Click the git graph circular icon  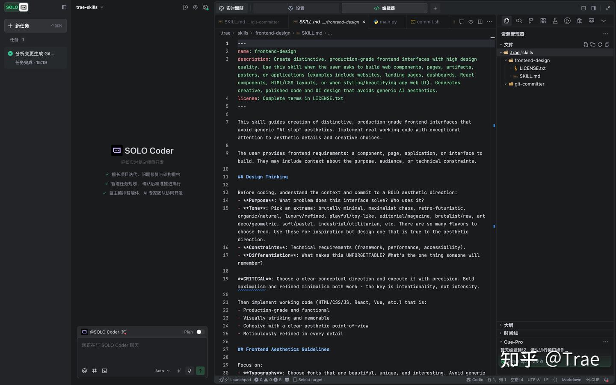pos(567,21)
